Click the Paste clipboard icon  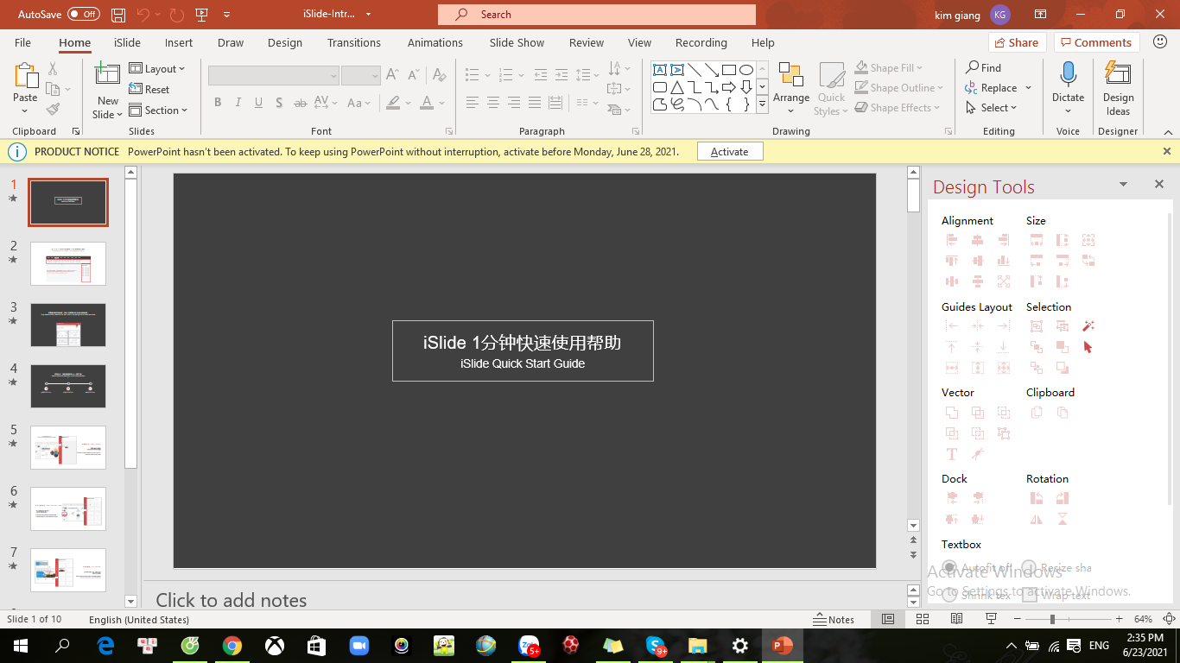tap(25, 76)
